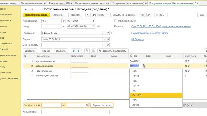Click the Записать button
The height and width of the screenshot is (116, 207).
click(58, 15)
